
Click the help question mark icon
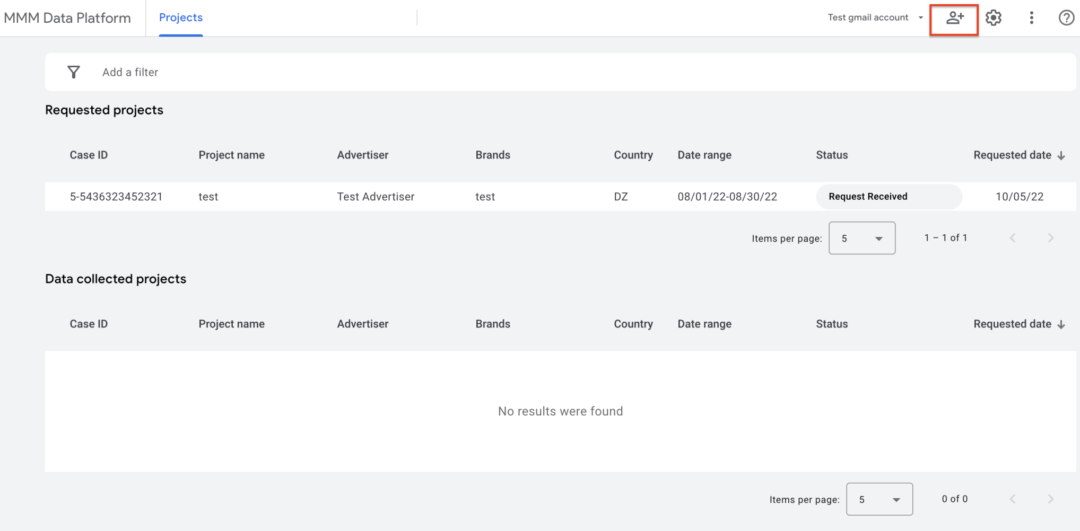(x=1066, y=18)
